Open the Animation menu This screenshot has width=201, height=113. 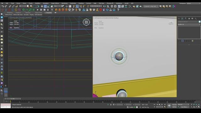(46, 3)
